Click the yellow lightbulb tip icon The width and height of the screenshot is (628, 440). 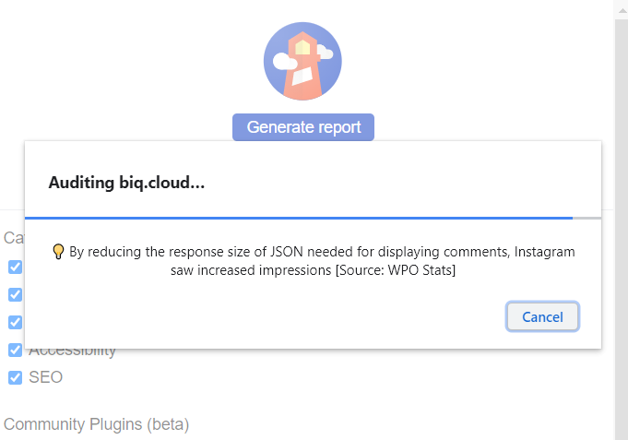click(58, 252)
